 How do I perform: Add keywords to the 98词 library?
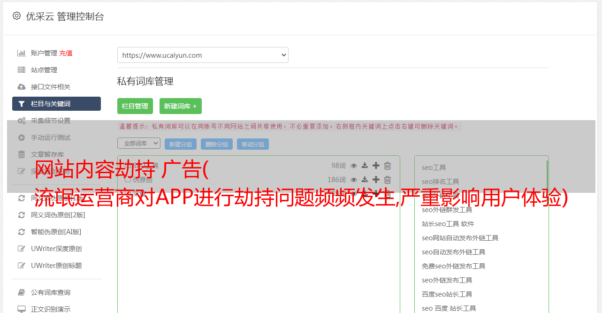[x=376, y=166]
